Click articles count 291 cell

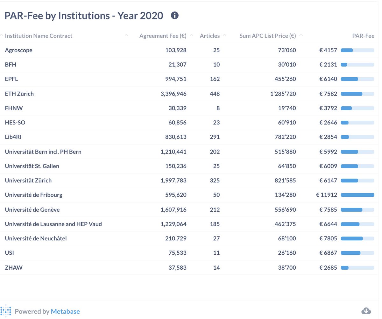[x=215, y=137]
